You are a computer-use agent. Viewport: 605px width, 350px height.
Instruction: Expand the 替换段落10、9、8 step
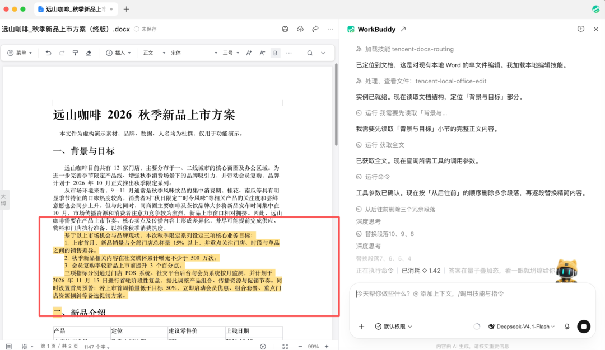385,234
